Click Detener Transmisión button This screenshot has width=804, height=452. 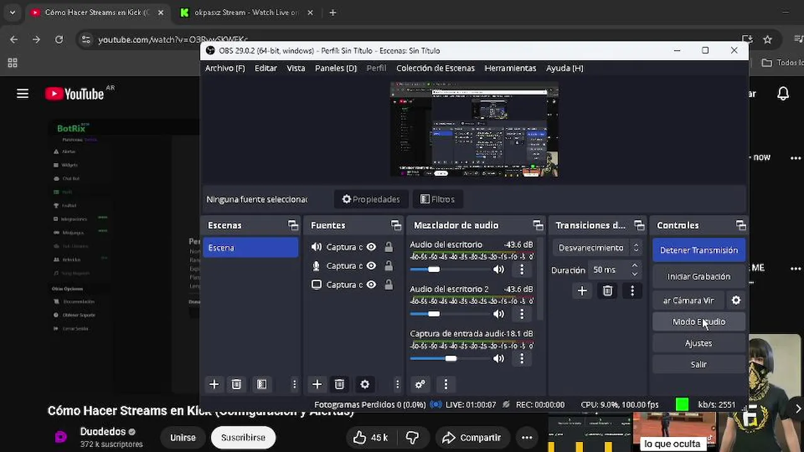point(698,250)
